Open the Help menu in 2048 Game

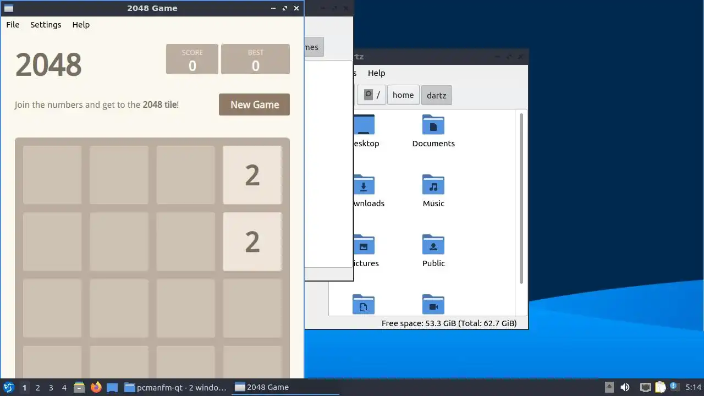coord(81,25)
